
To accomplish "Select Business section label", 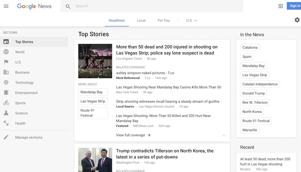I will coord(22,72).
